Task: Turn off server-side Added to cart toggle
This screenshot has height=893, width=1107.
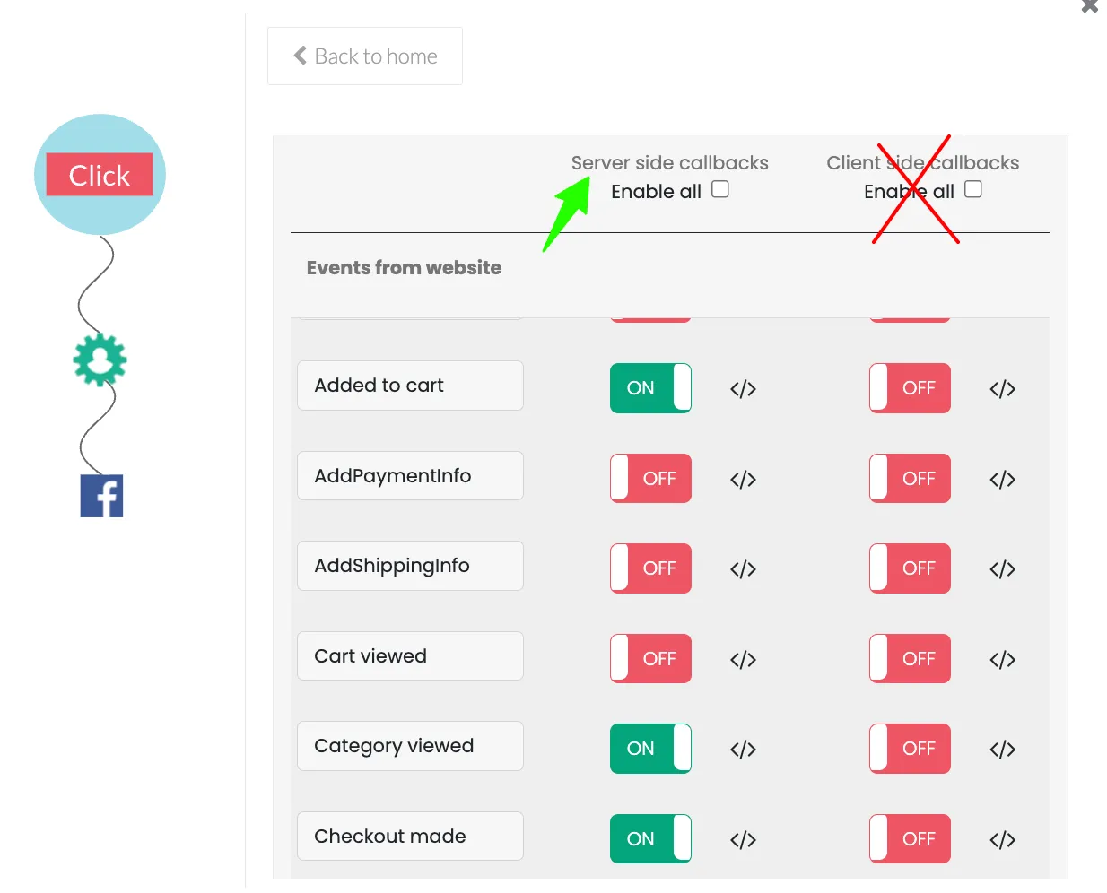Action: [650, 388]
